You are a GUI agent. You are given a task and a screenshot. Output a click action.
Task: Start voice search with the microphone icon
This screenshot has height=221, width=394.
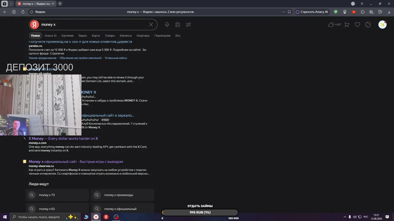[167, 25]
